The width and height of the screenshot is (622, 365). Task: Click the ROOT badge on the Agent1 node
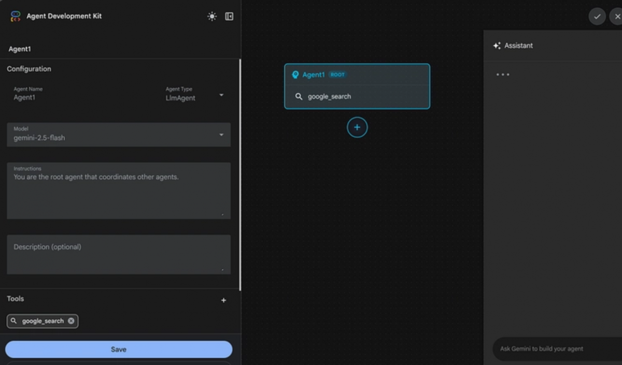point(337,74)
